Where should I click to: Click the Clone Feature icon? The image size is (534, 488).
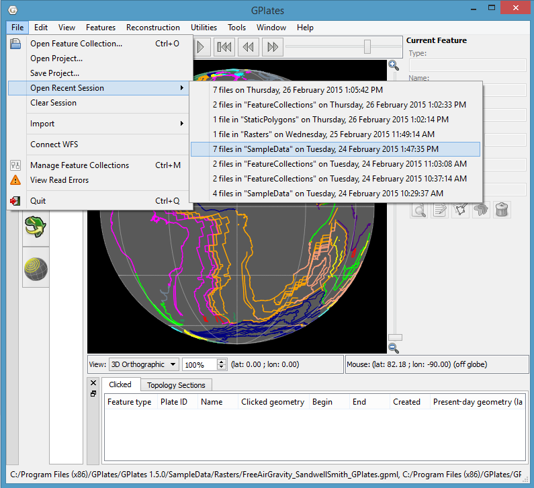[x=481, y=209]
